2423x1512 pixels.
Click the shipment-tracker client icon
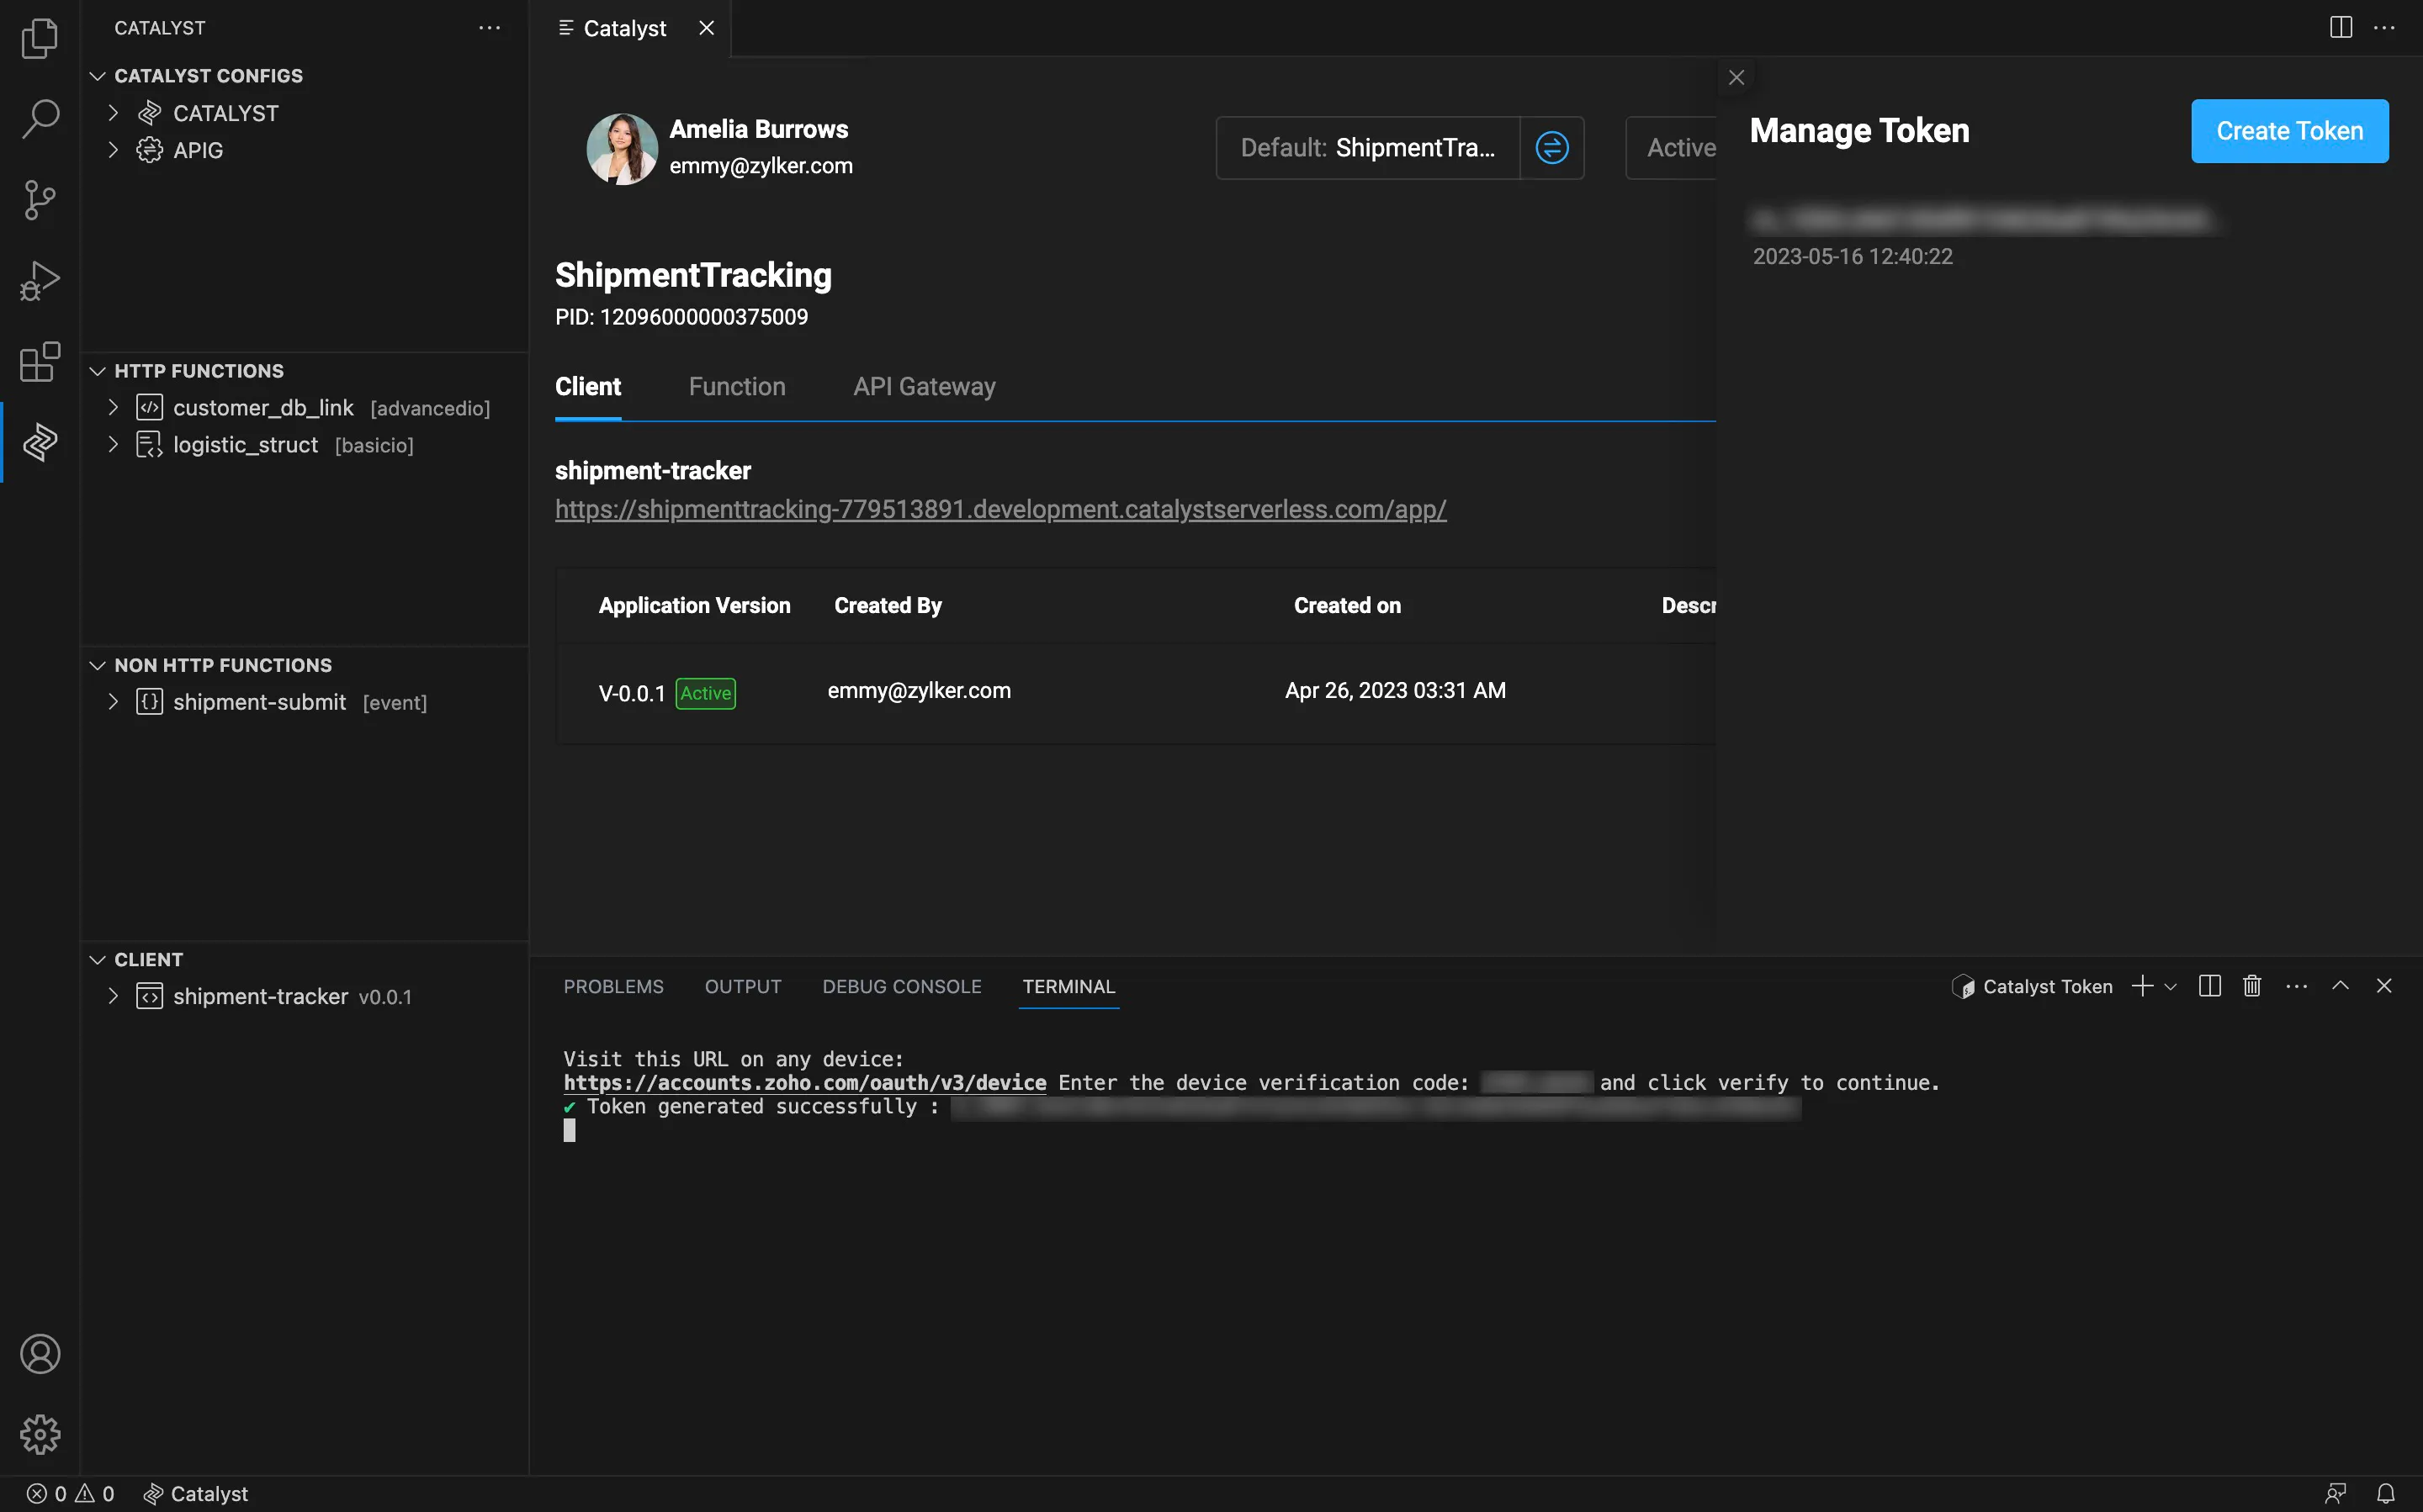pyautogui.click(x=149, y=996)
